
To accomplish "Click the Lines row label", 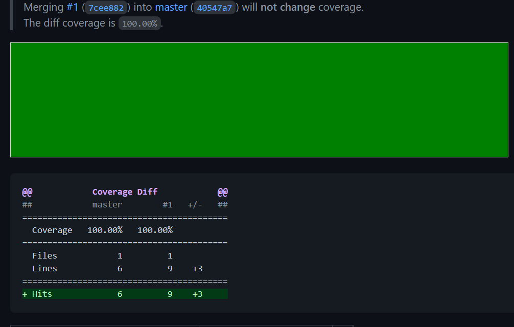I will point(44,269).
